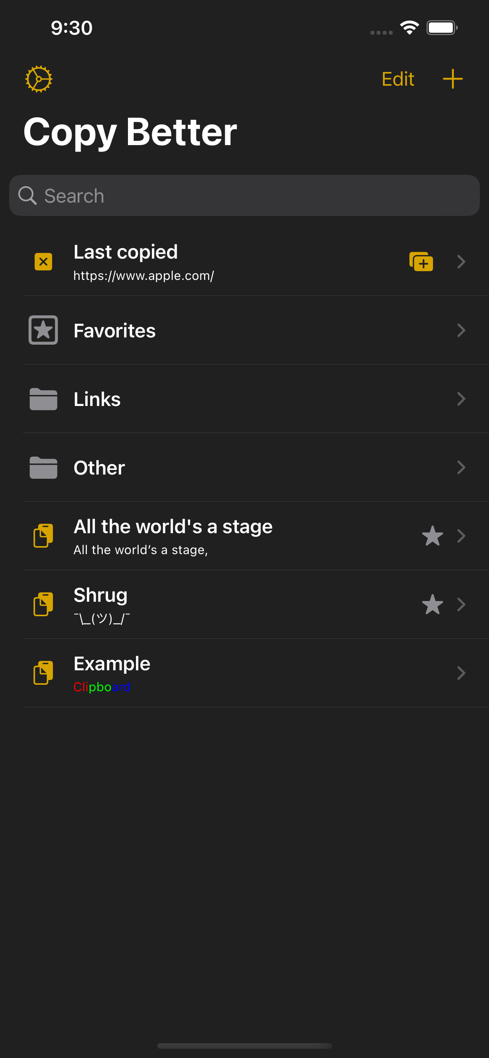Save last copied using the add-clip icon
489x1058 pixels.
point(421,262)
